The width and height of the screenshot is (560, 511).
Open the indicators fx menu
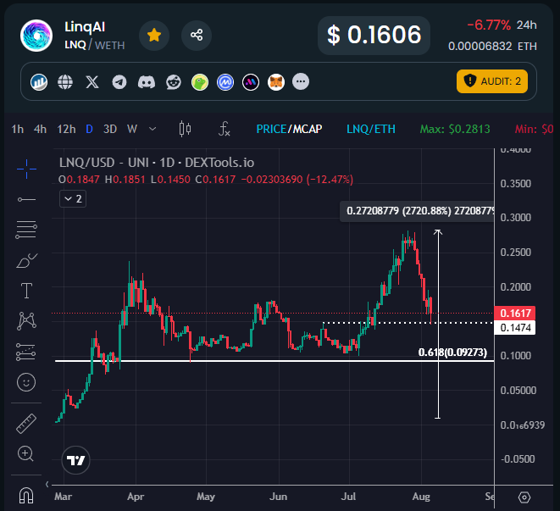[224, 129]
